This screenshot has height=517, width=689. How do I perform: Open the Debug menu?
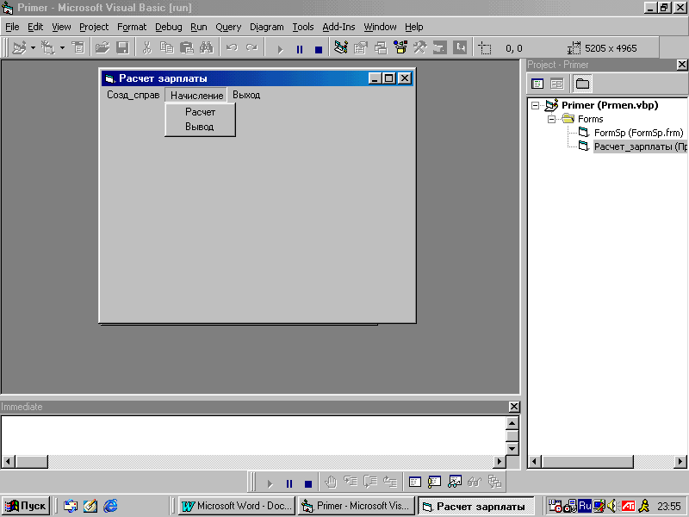[x=168, y=28]
